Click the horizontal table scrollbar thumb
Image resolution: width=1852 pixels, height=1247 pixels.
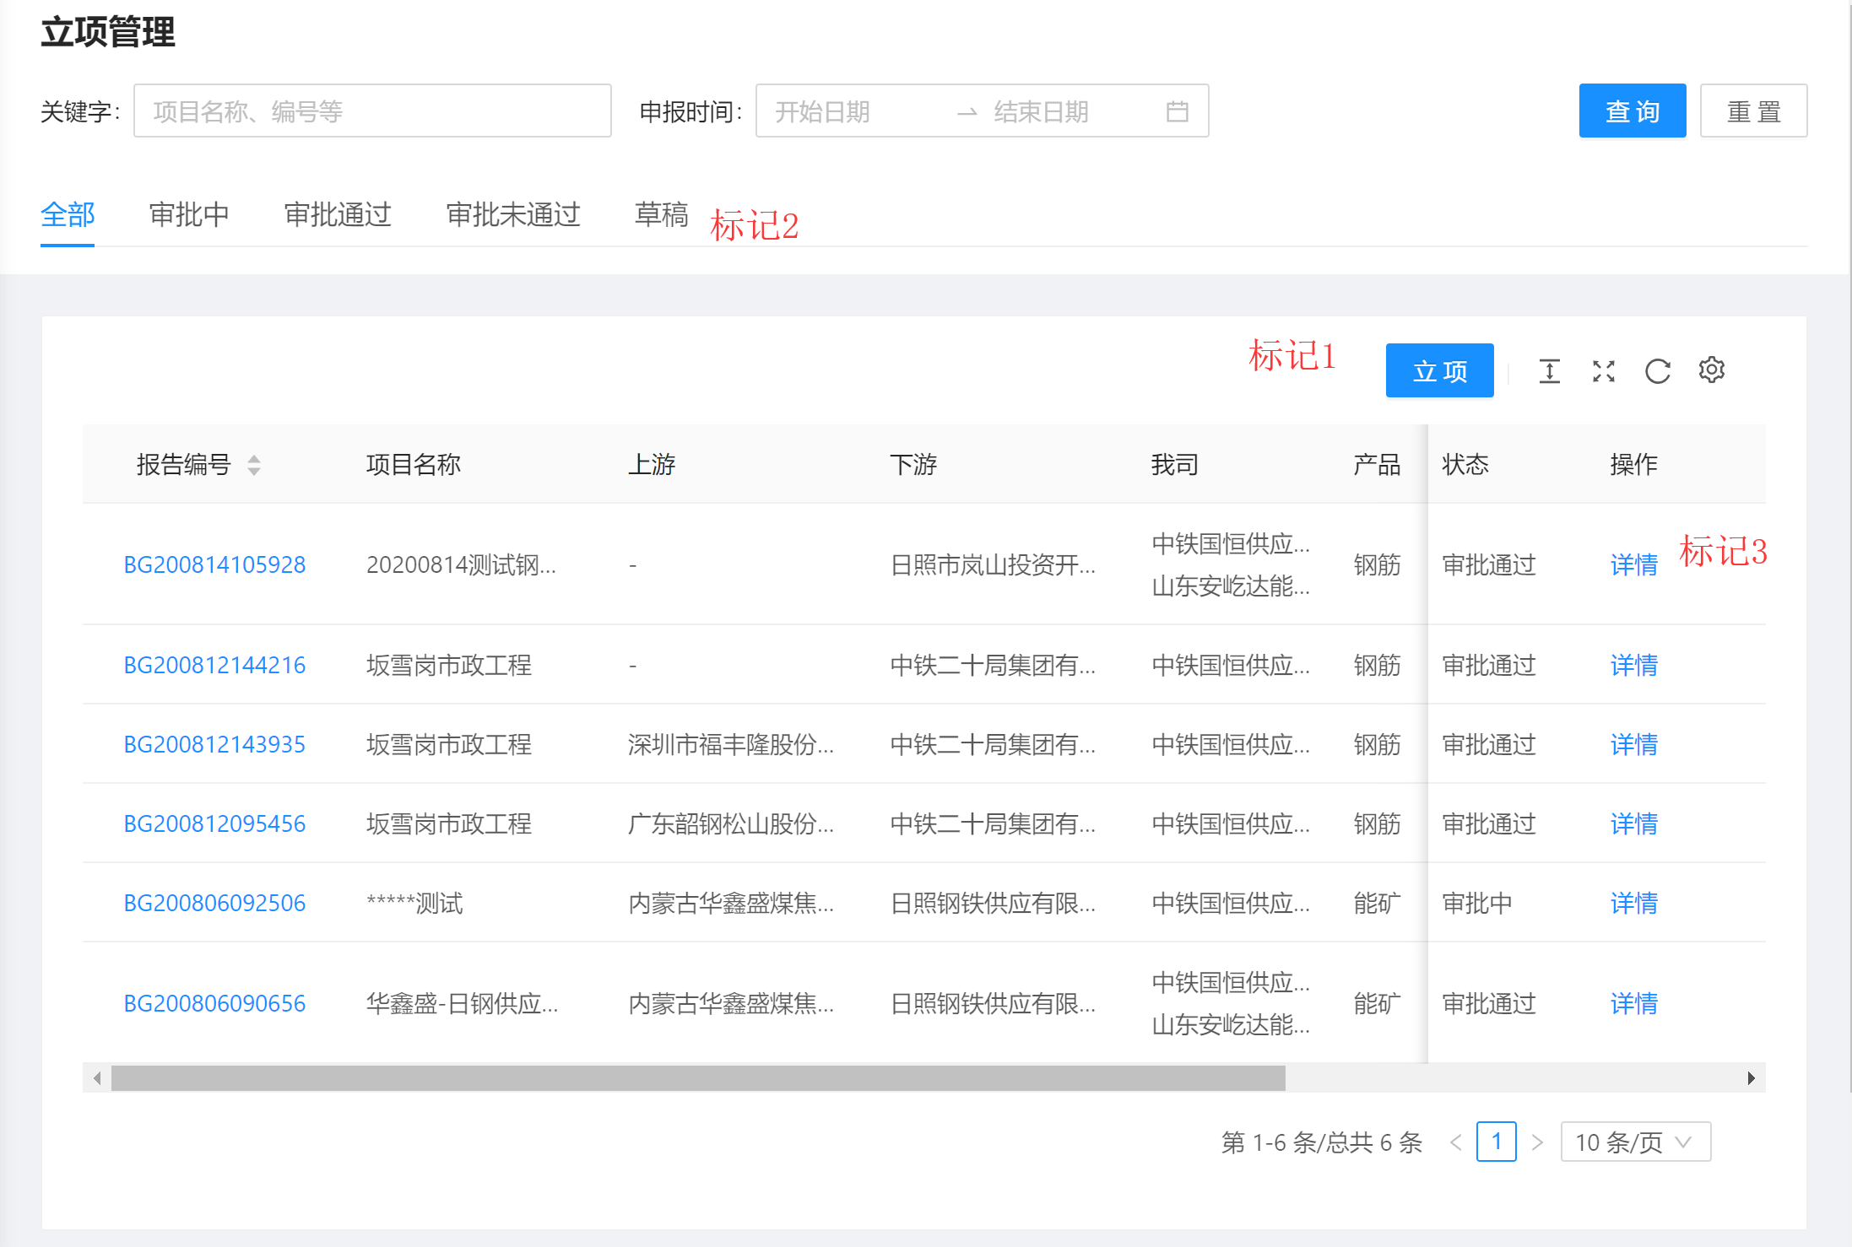tap(697, 1078)
